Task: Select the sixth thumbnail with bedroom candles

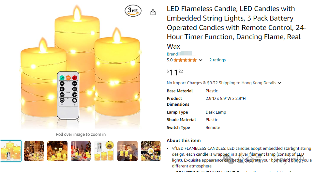Action: coord(127,151)
